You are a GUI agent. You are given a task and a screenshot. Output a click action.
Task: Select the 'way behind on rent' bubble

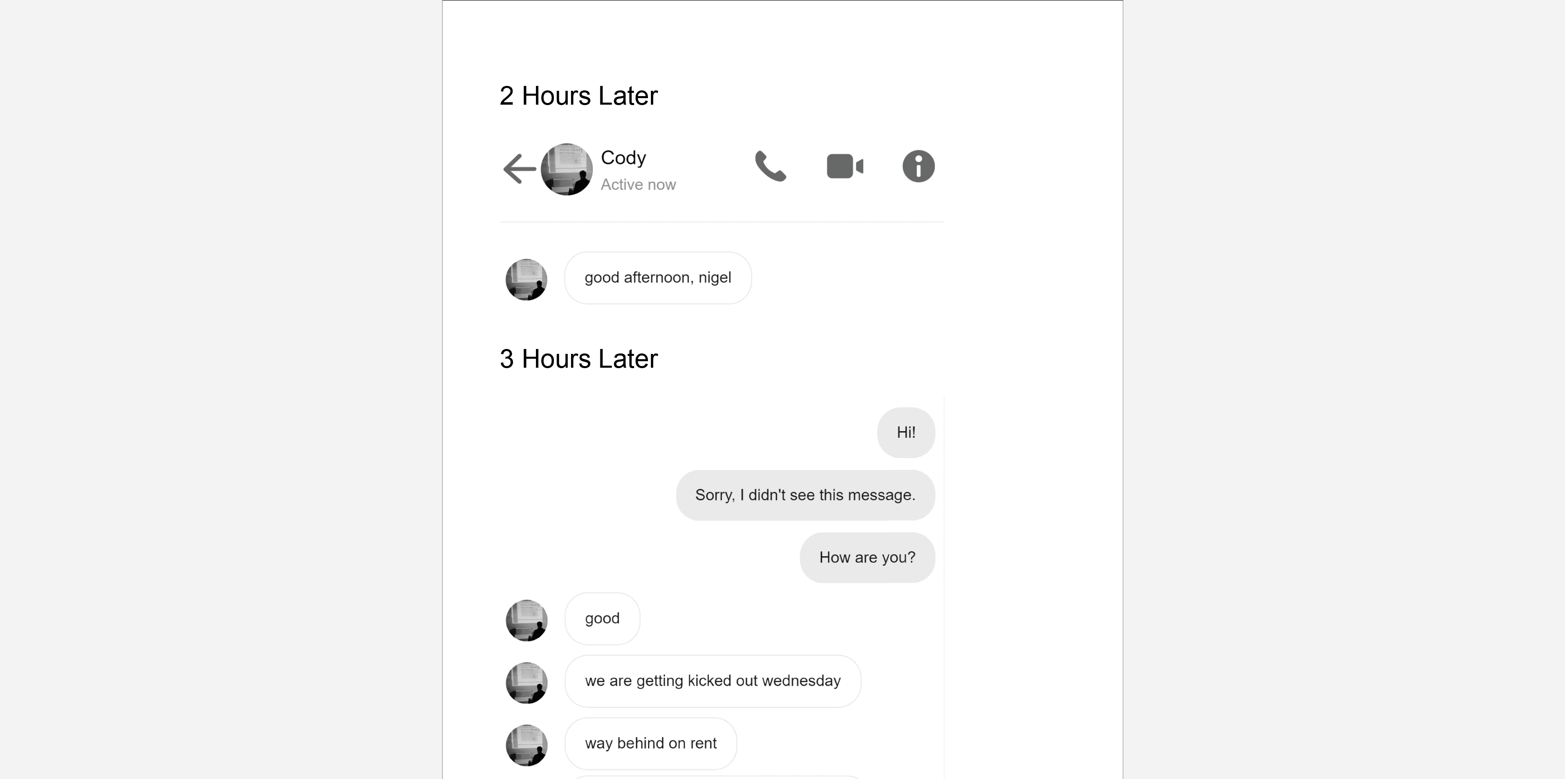coord(651,744)
